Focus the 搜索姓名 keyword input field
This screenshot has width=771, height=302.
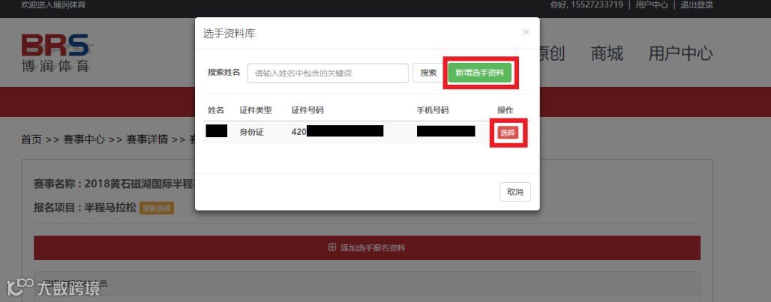(328, 73)
